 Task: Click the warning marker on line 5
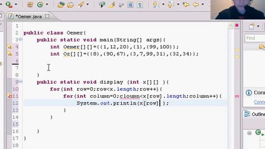tap(10, 54)
